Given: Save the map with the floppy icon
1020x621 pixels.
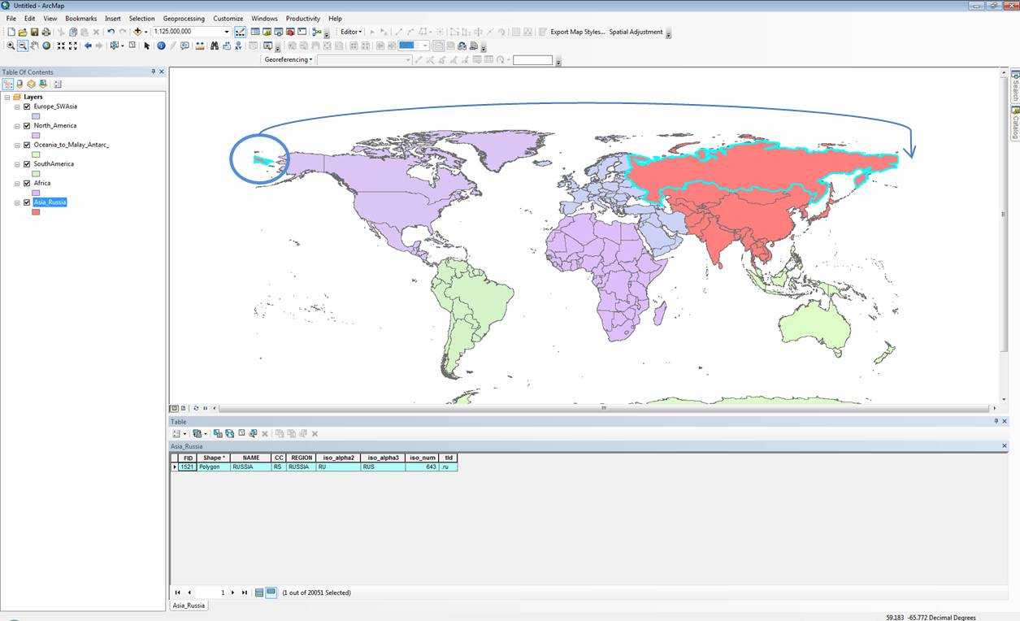Looking at the screenshot, I should coord(34,32).
